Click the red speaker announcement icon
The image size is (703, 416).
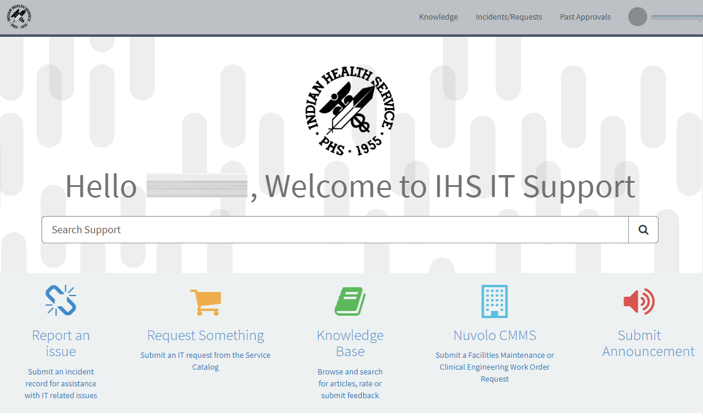click(x=639, y=301)
